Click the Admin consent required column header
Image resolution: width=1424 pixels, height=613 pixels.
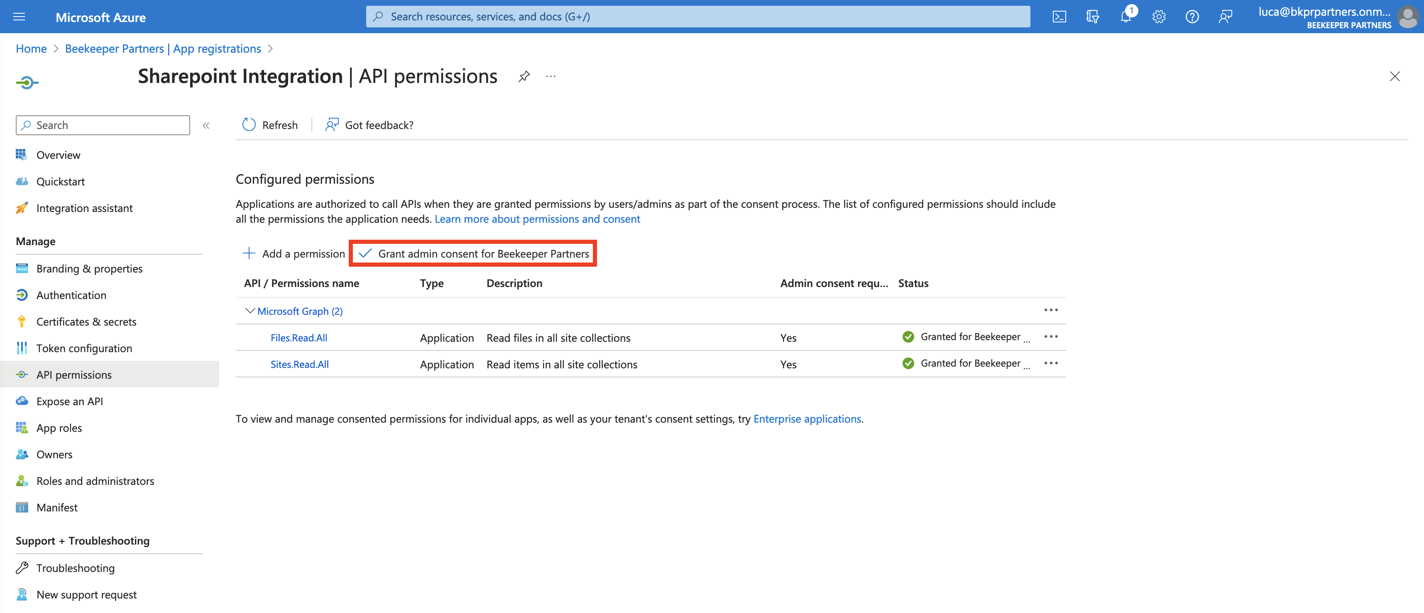point(834,283)
